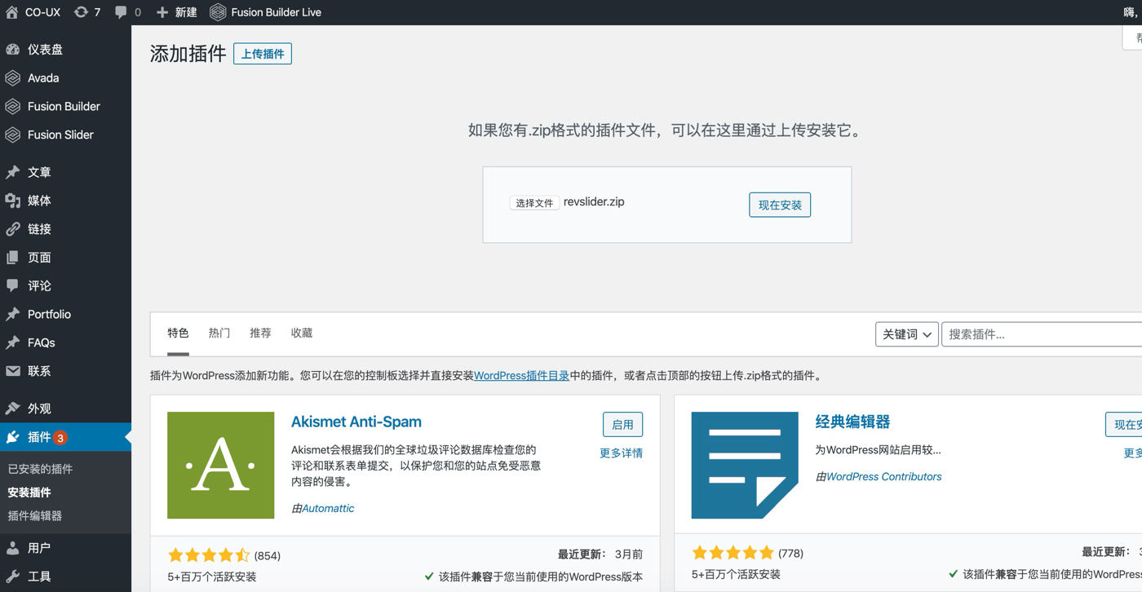Open 插件编辑器 submenu item
Screen dimensions: 1142x592
click(35, 515)
